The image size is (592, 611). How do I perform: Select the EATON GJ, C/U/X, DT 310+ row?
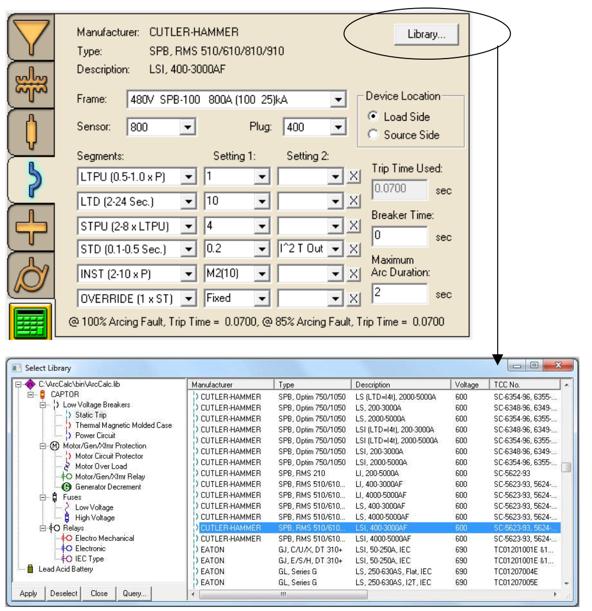[376, 550]
